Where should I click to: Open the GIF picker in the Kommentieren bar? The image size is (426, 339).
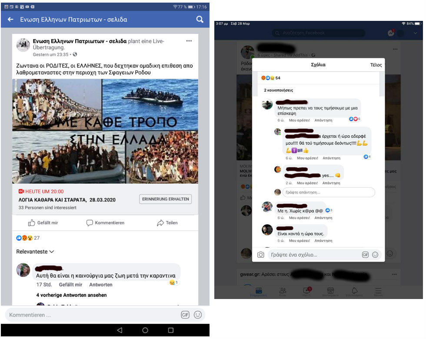pos(185,315)
